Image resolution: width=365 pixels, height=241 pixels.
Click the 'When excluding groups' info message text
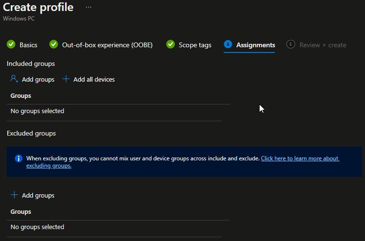(143, 158)
